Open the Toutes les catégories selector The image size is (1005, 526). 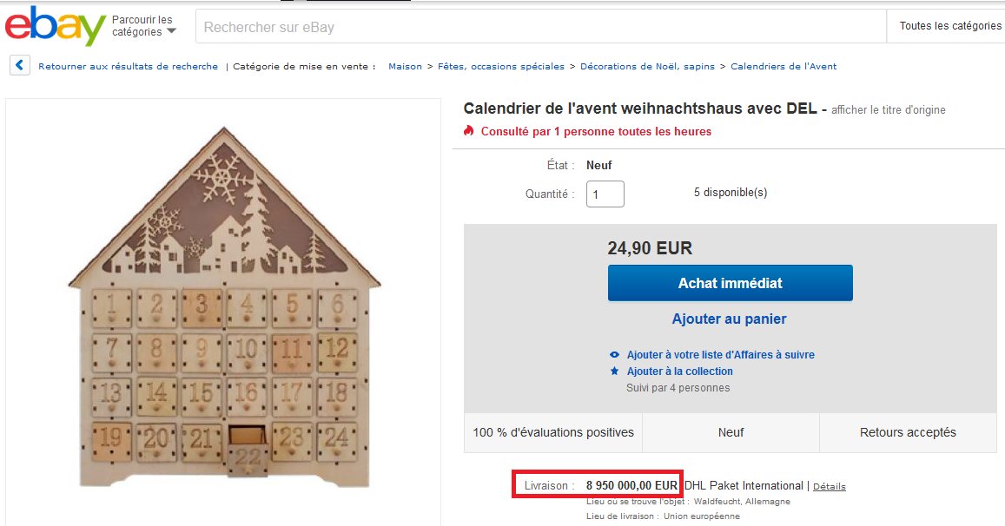coord(949,26)
